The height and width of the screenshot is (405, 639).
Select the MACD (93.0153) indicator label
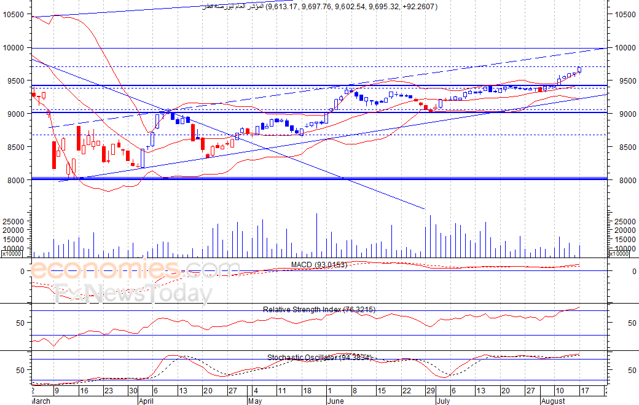[x=319, y=265]
